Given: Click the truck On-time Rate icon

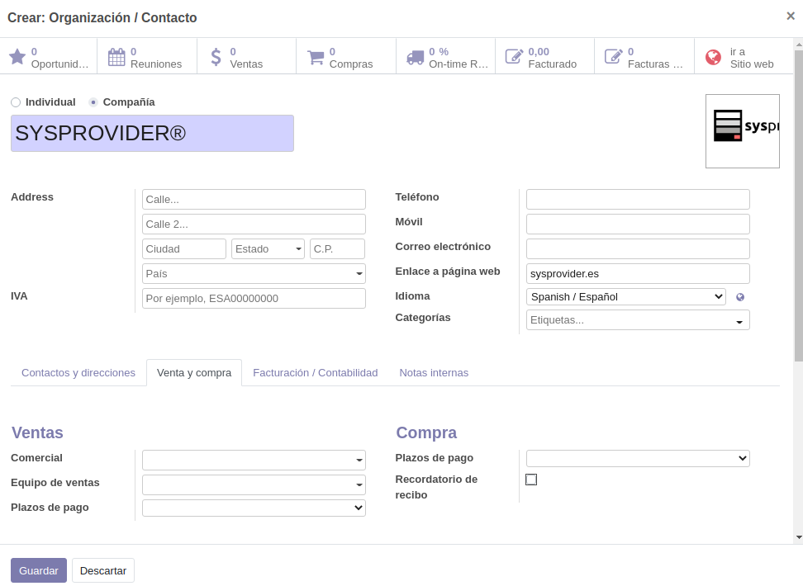Looking at the screenshot, I should click(x=415, y=57).
